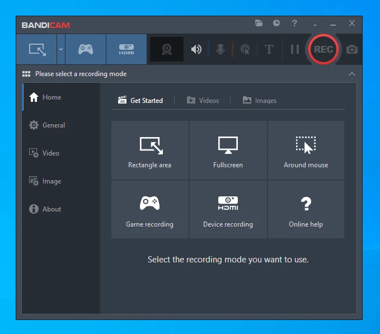Switch to the Get Started tab
This screenshot has width=380, height=334.
pyautogui.click(x=140, y=100)
